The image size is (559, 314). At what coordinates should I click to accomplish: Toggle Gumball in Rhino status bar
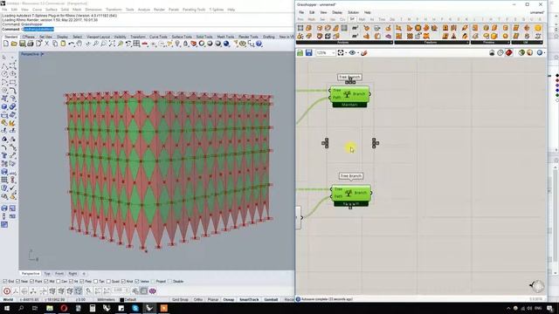271,300
